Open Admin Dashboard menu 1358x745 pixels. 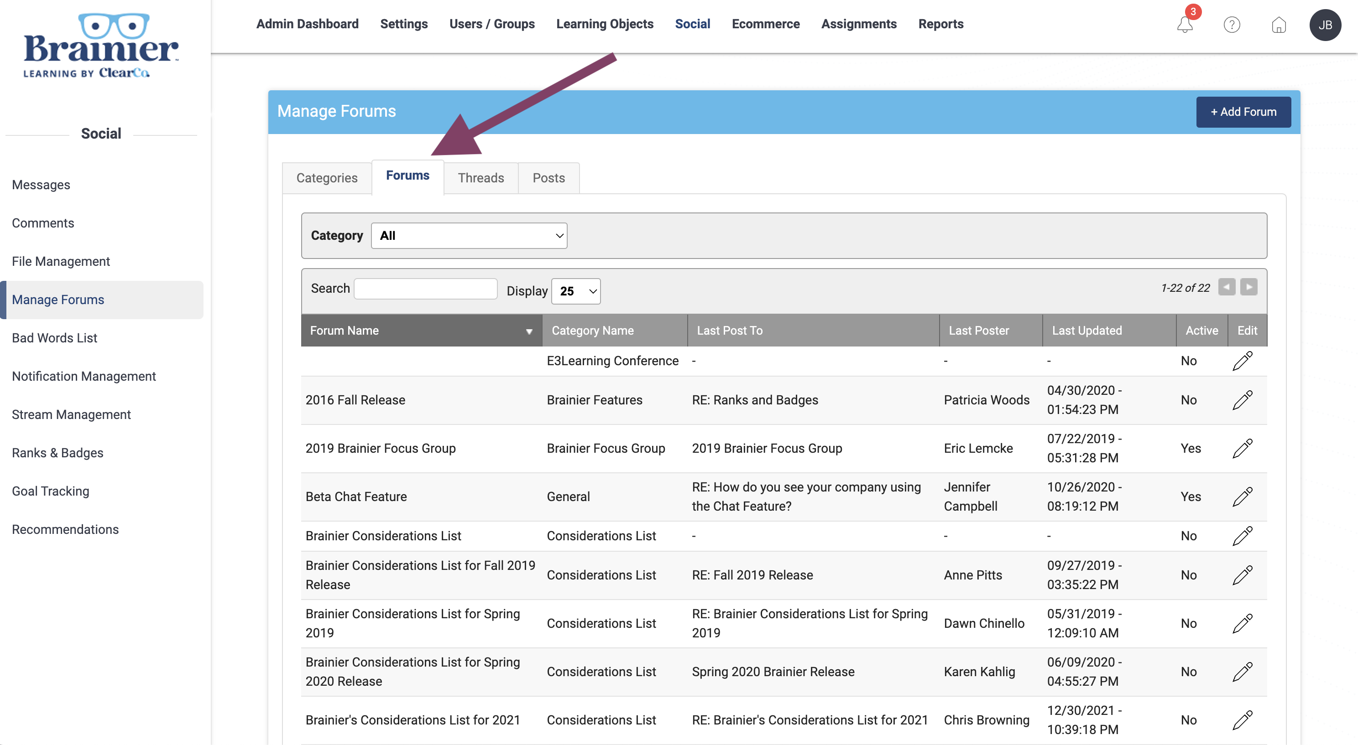(308, 24)
